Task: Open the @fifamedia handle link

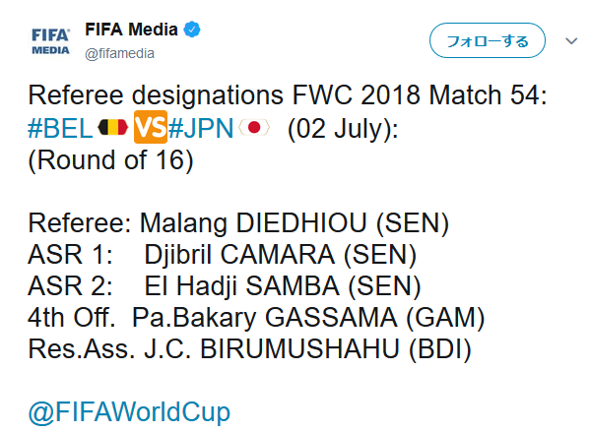Action: coord(119,53)
